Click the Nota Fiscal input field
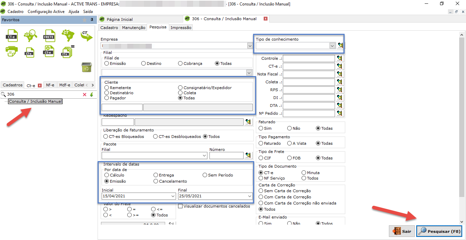The image size is (466, 240). pyautogui.click(x=309, y=74)
